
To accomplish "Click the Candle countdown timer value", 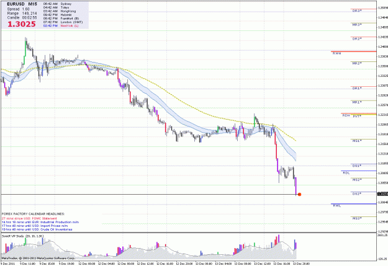I will (29, 18).
